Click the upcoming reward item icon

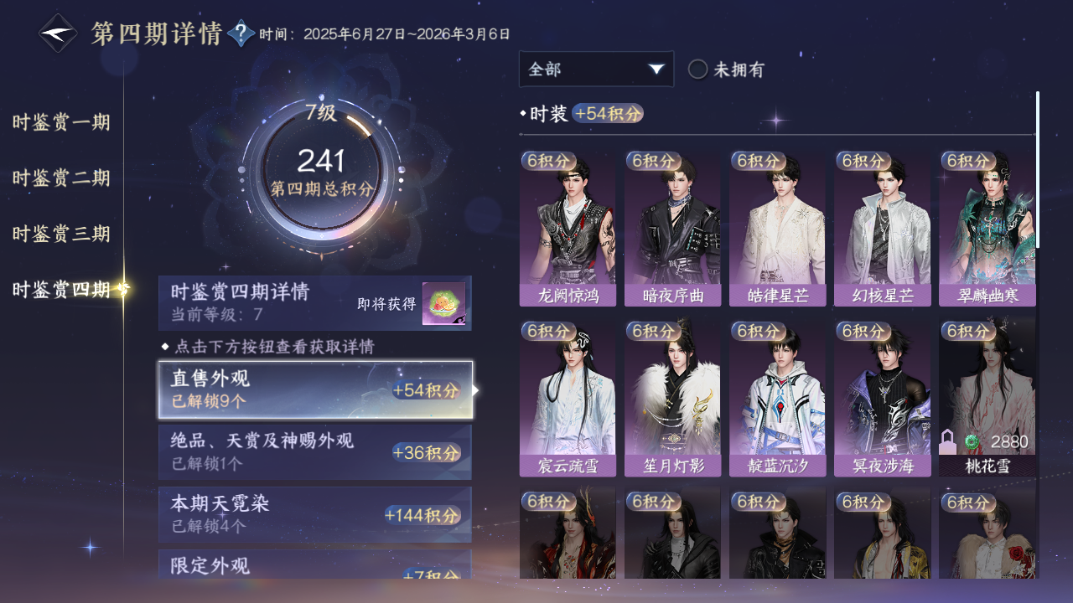(x=443, y=303)
